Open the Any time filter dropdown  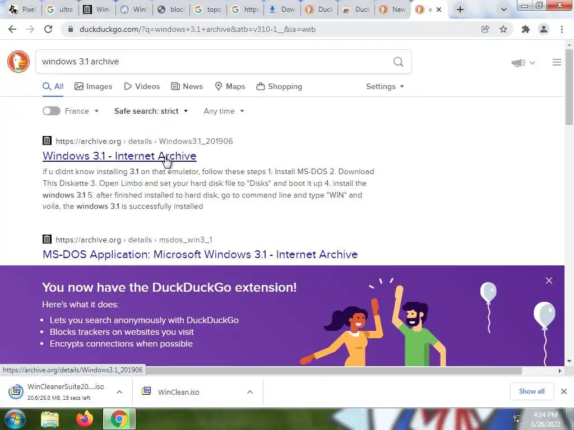224,111
